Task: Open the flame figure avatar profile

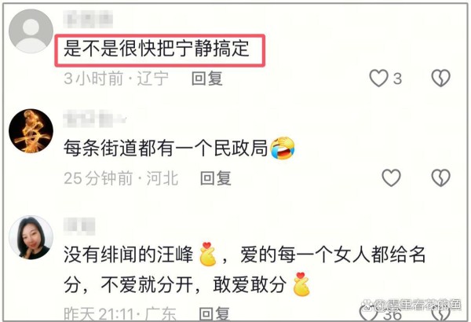Action: tap(31, 131)
